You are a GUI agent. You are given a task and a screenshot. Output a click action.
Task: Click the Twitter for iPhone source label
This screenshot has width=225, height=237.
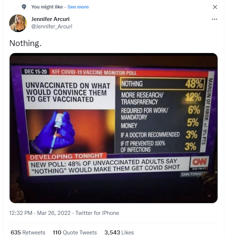coord(97,213)
